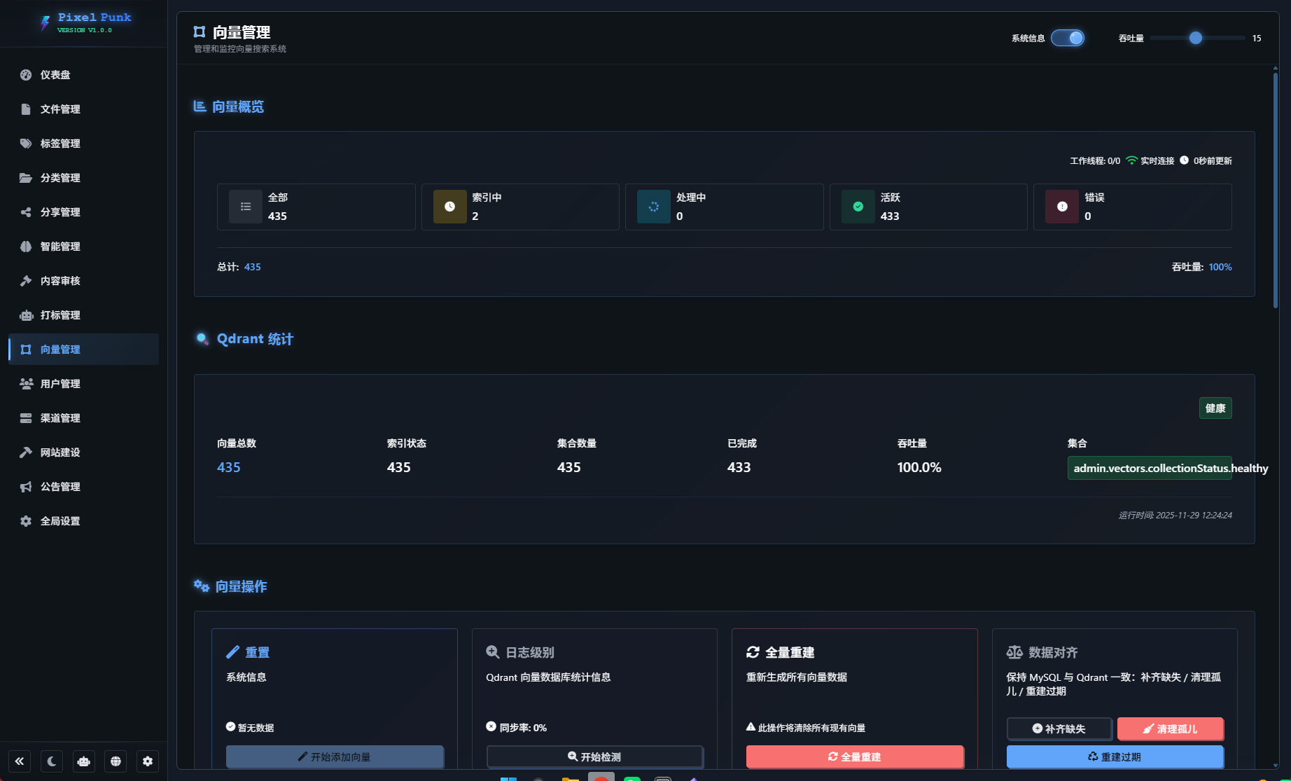Toggle the 系统信息 switch
The width and height of the screenshot is (1291, 781).
[x=1068, y=38]
